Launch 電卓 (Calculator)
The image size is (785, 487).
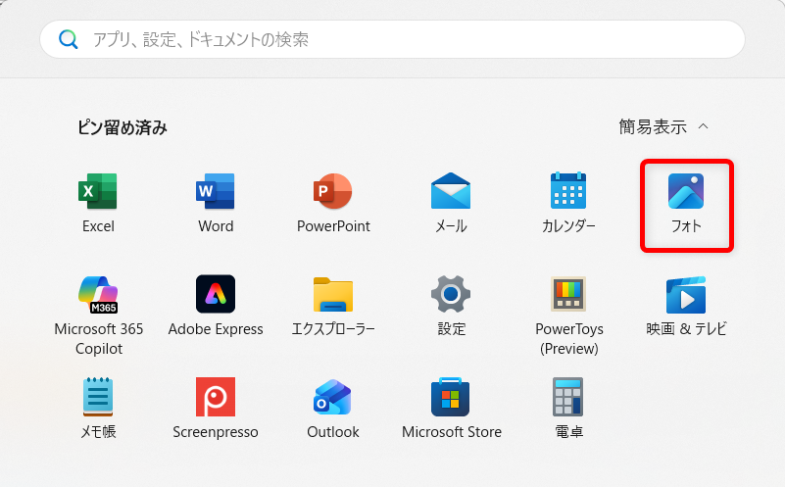[568, 409]
